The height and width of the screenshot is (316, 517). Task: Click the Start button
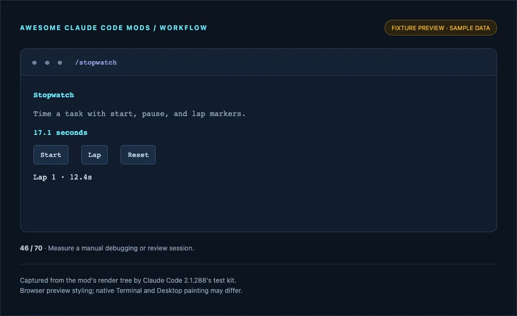[x=51, y=155]
